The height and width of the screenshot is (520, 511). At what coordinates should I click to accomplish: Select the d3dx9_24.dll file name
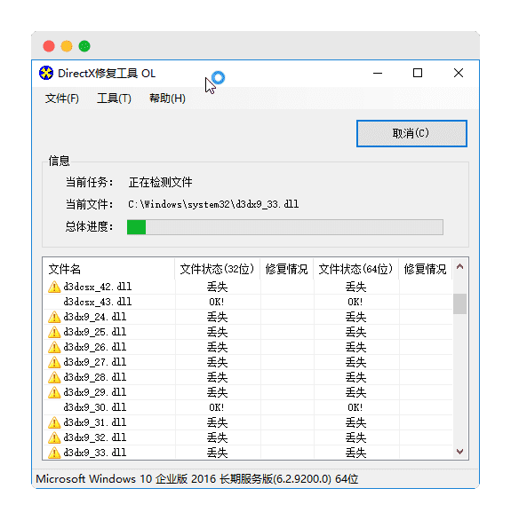(95, 317)
